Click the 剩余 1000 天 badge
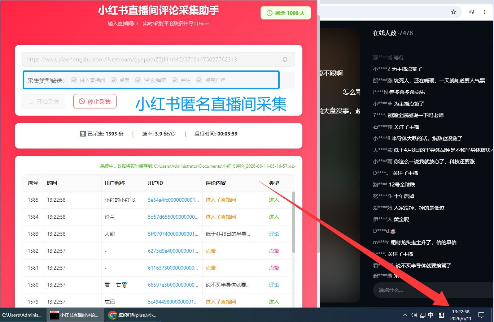Viewport: 494px width, 322px height. [285, 13]
